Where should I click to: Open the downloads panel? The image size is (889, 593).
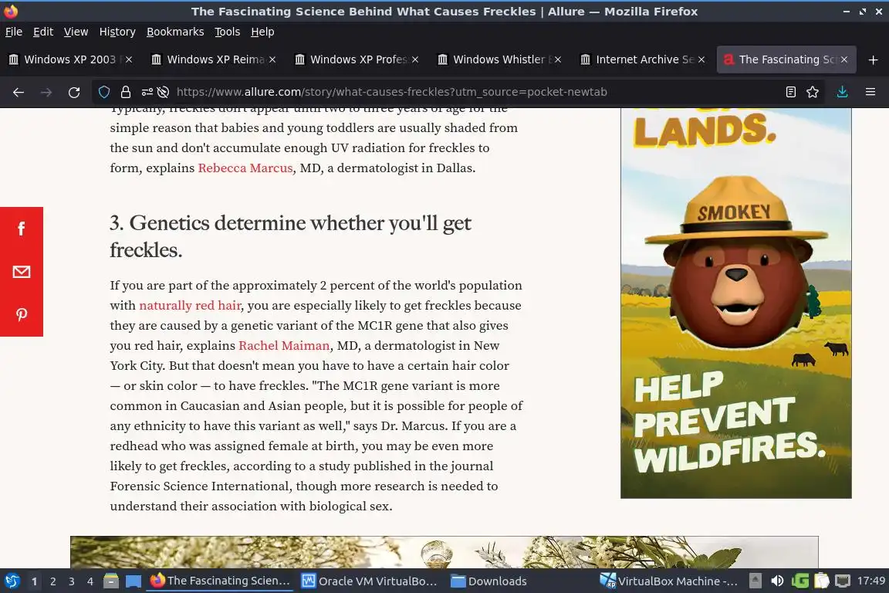tap(843, 92)
